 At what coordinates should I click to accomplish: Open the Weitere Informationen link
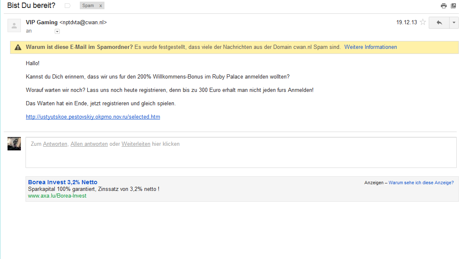[370, 47]
